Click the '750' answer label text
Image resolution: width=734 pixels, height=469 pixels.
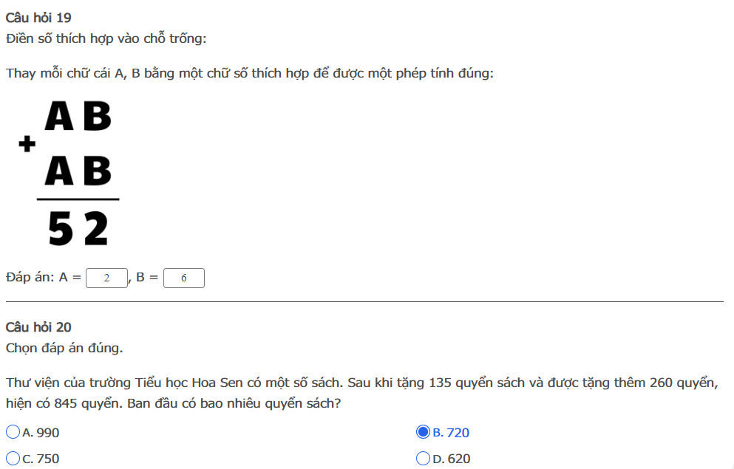pos(48,459)
